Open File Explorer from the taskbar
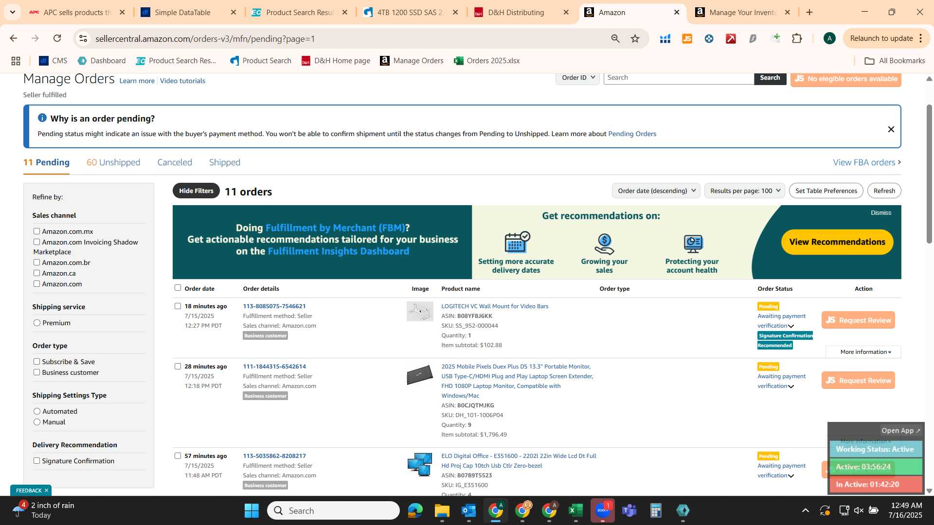This screenshot has width=934, height=525. pos(442,510)
